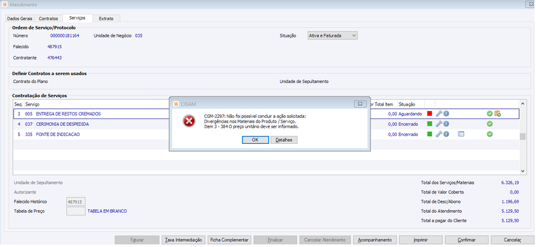Image resolution: width=536 pixels, height=247 pixels.
Task: Close the CIGAM error dialog
Action: click(360, 104)
